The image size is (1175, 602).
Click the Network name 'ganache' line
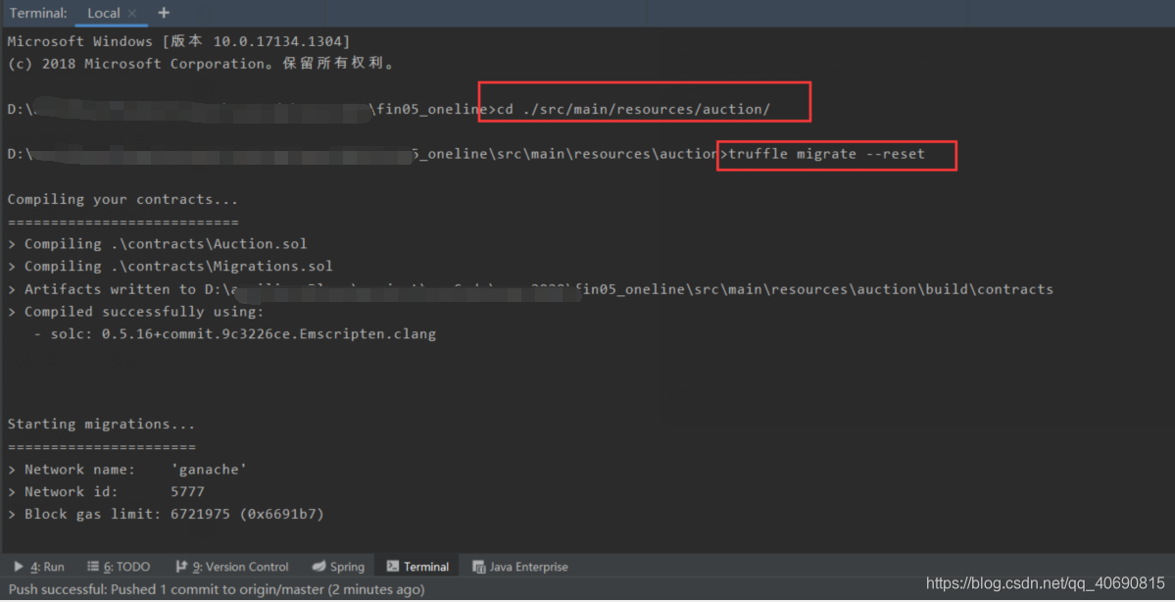pyautogui.click(x=127, y=470)
